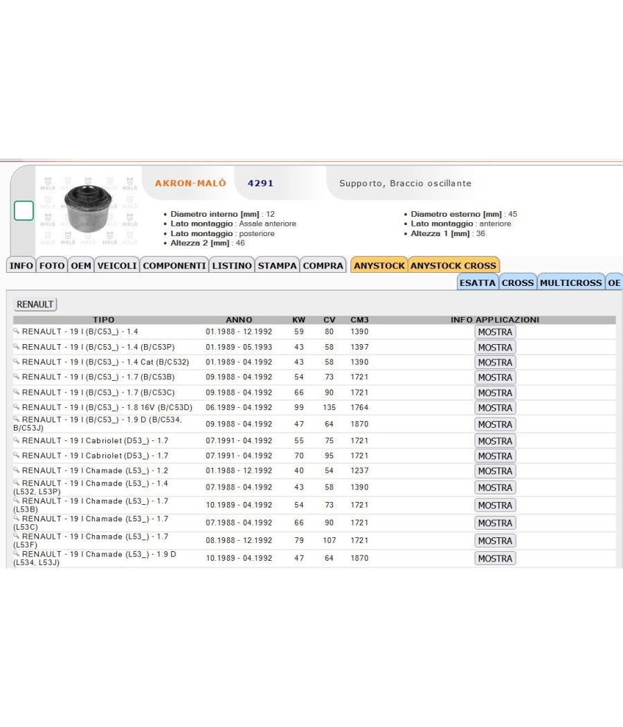Open the VEICOLI tab
Screen dimensions: 623x727
point(117,266)
